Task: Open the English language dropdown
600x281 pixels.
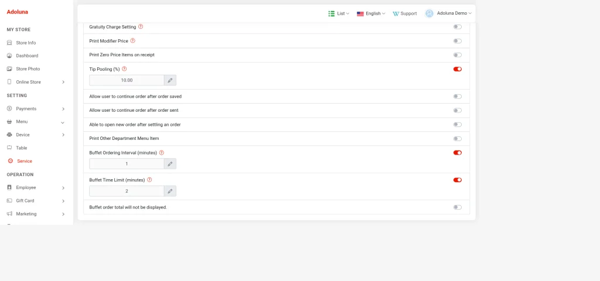Action: (x=371, y=13)
